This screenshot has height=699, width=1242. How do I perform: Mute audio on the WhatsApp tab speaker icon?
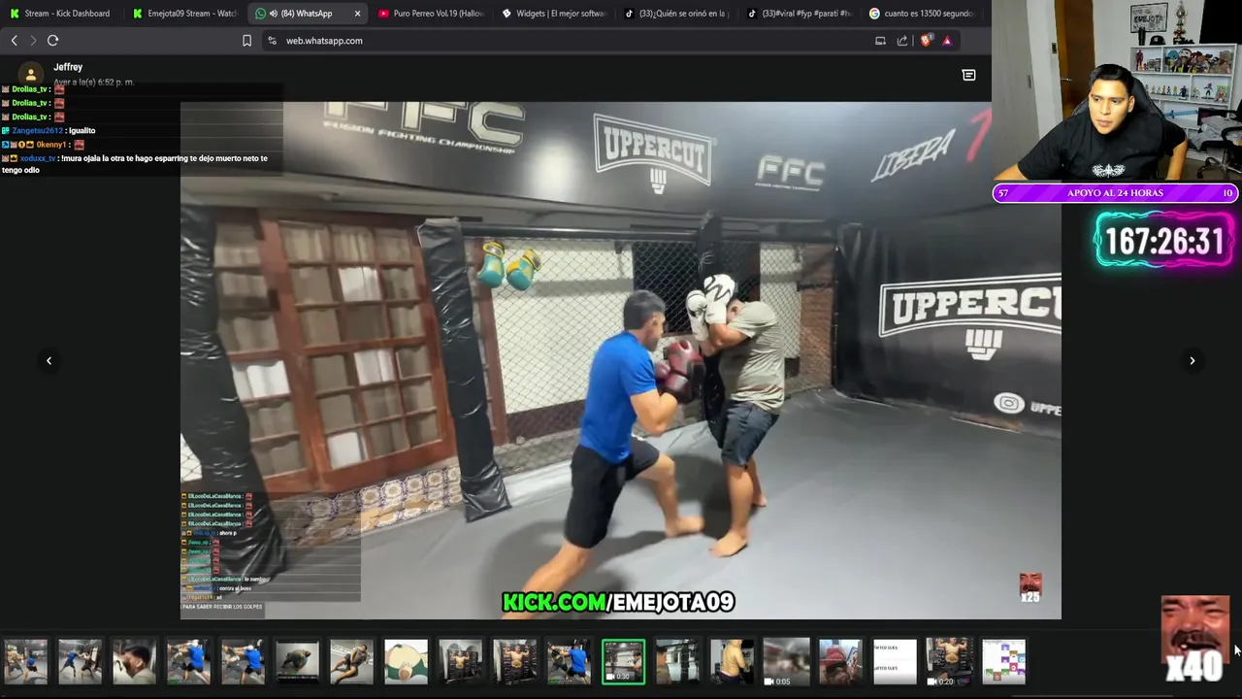coord(274,14)
